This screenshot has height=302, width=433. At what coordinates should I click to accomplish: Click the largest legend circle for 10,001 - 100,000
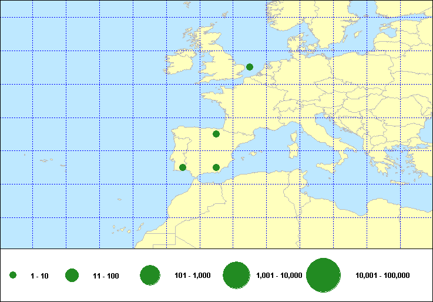(324, 275)
